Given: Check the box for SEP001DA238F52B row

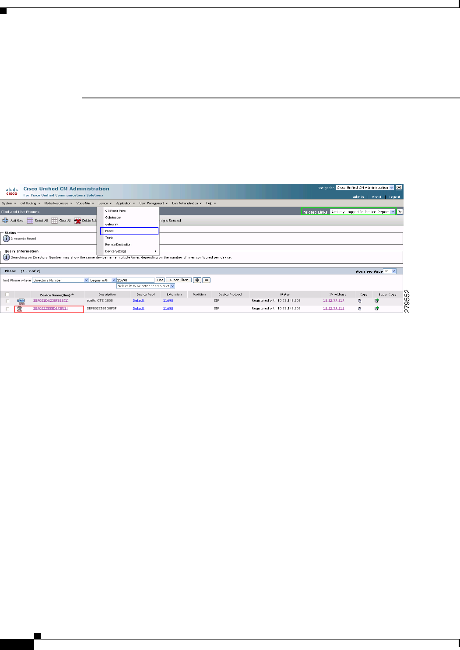Looking at the screenshot, I should pyautogui.click(x=7, y=301).
